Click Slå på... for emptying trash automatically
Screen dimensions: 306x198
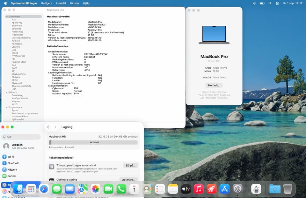tap(130, 166)
